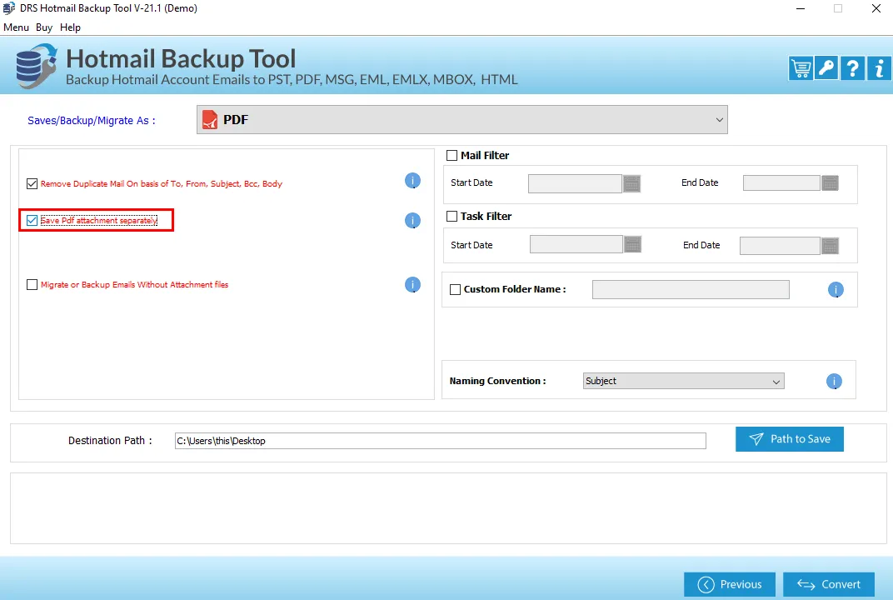This screenshot has height=600, width=893.
Task: Click the Mail Filter Start Date field
Action: tap(575, 183)
